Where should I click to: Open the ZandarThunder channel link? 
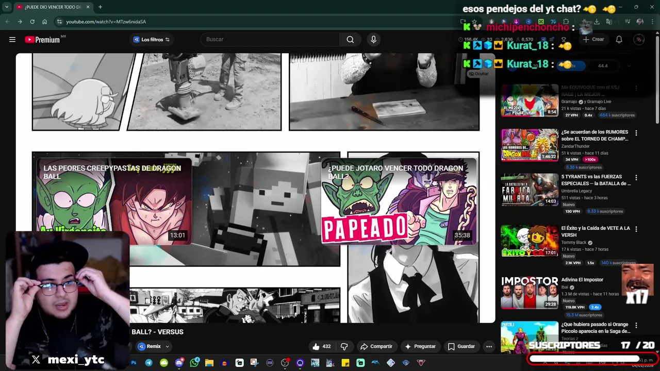point(575,146)
